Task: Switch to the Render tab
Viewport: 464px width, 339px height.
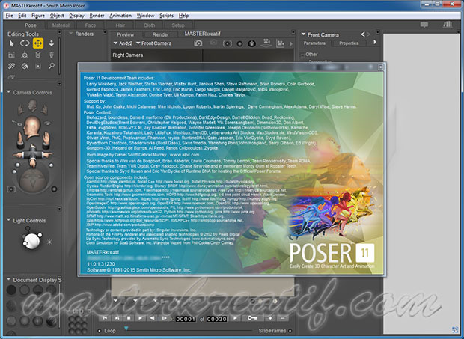Action: (x=161, y=34)
